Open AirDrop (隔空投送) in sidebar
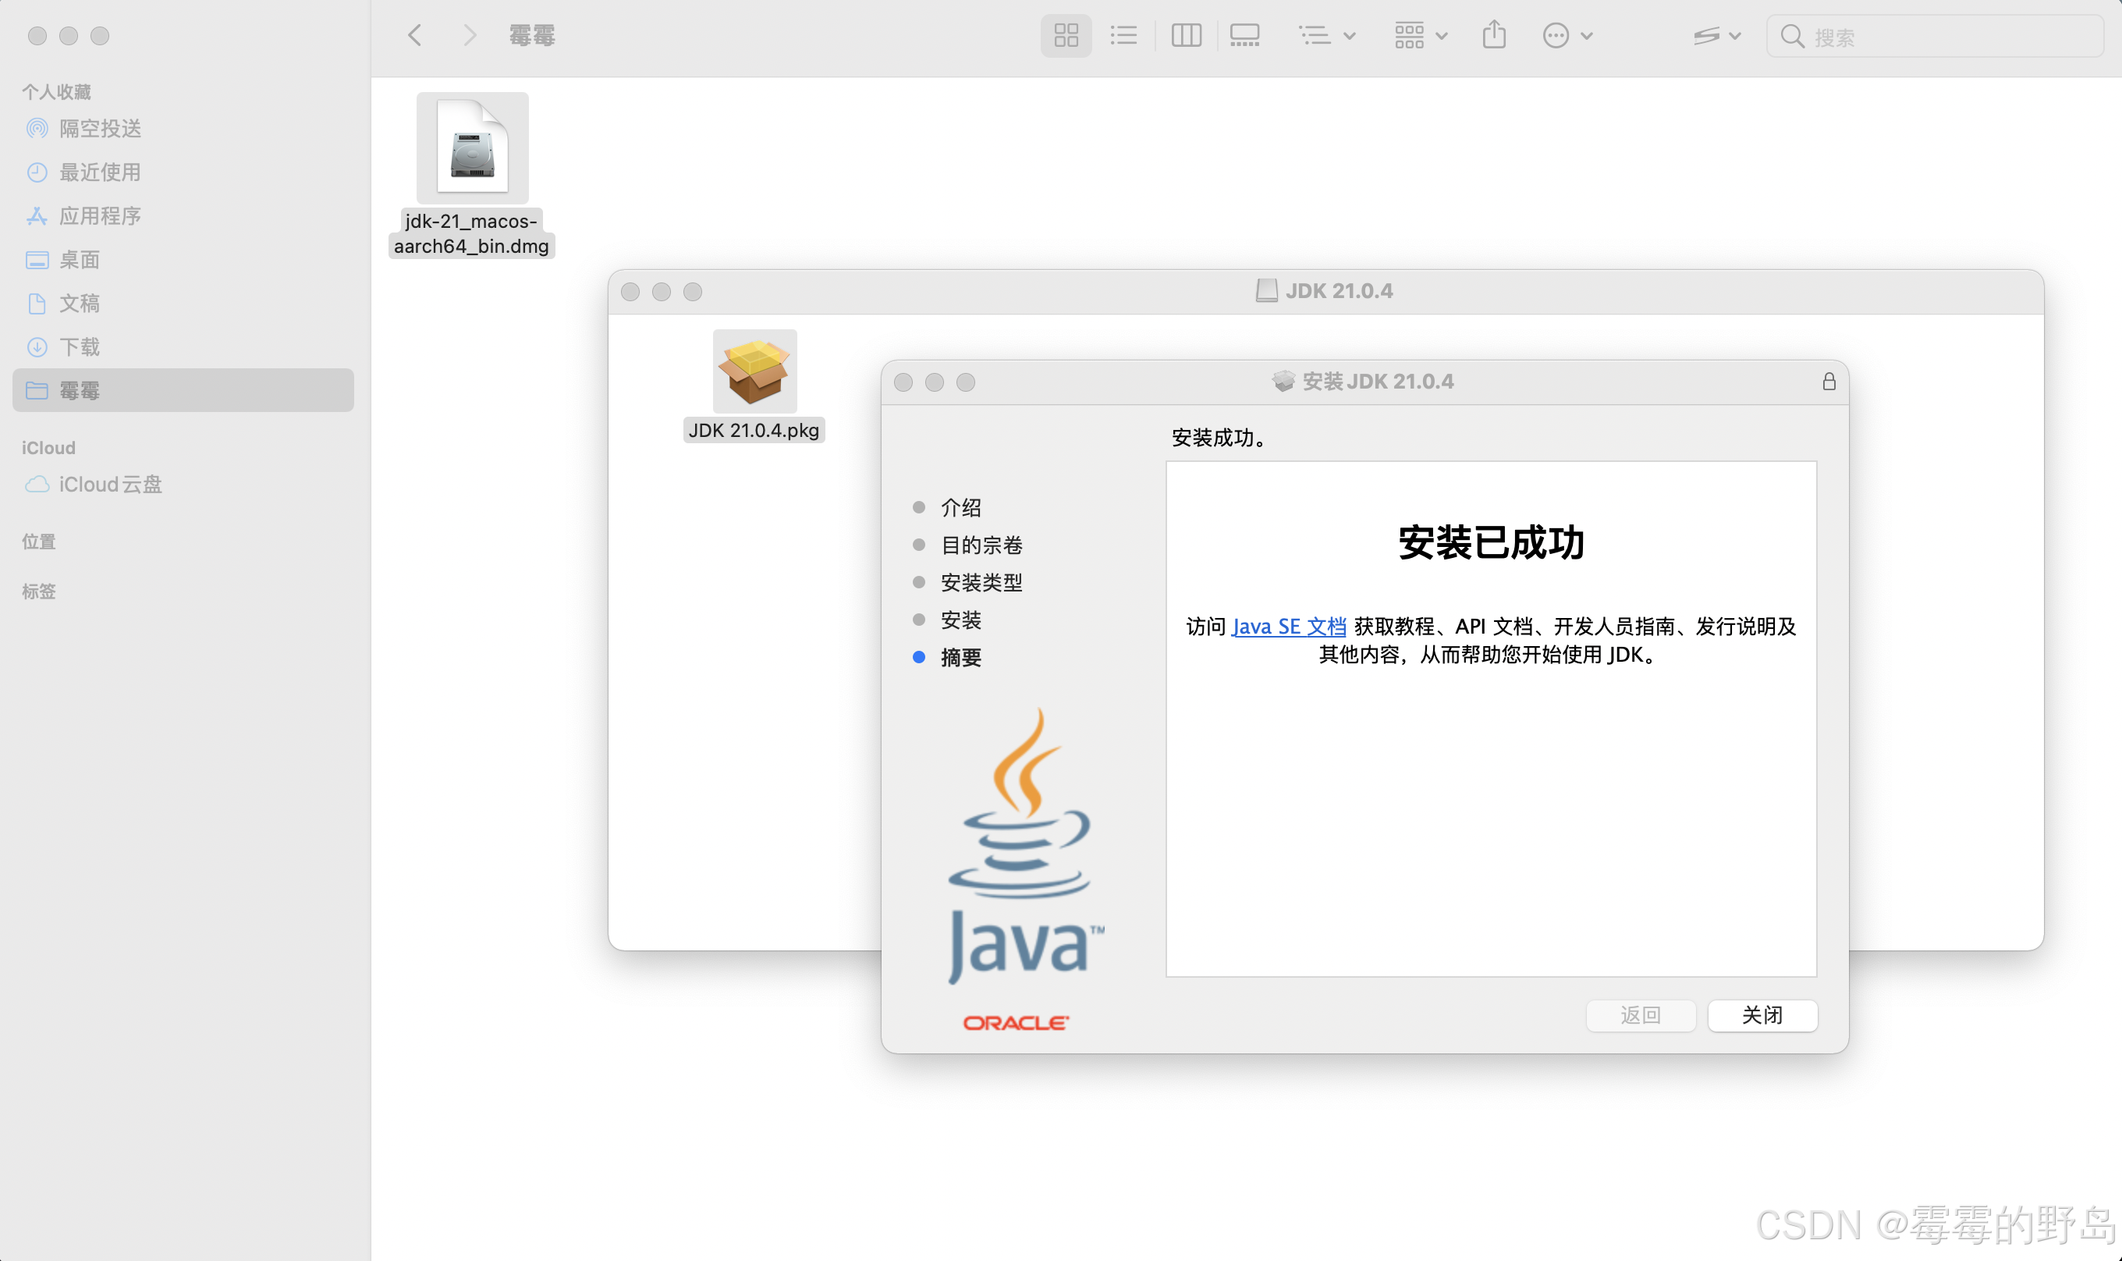Screen dimensions: 2122x1261 tap(99, 128)
